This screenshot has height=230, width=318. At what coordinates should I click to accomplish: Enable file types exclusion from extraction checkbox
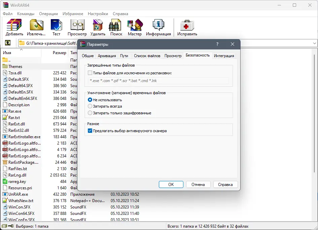pyautogui.click(x=90, y=73)
